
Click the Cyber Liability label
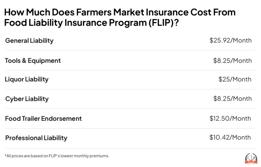pos(27,99)
